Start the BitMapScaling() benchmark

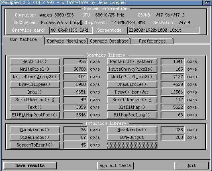(132, 115)
